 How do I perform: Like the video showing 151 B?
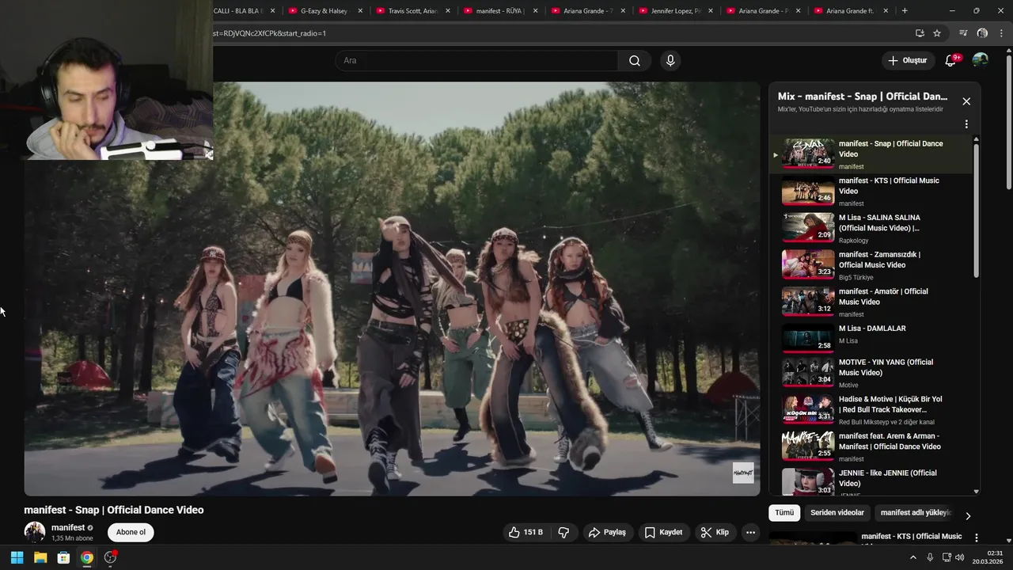pyautogui.click(x=526, y=532)
